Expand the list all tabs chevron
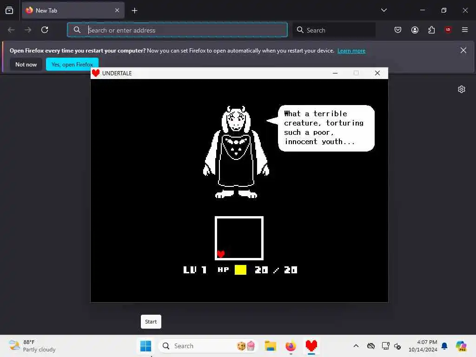The image size is (476, 357). pos(383,10)
